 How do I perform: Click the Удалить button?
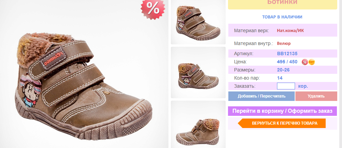316,96
